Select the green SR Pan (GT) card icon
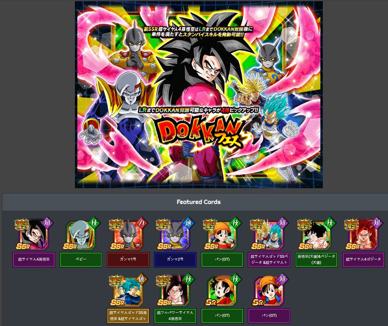 pos(222,290)
